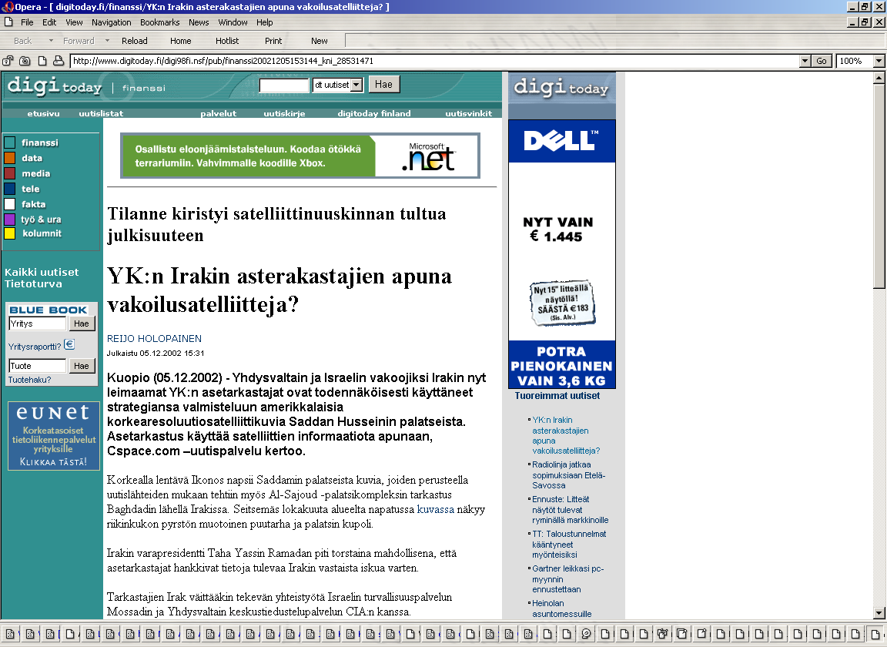887x647 pixels.
Task: Click the Hae button next to Yritys field
Action: (x=82, y=323)
